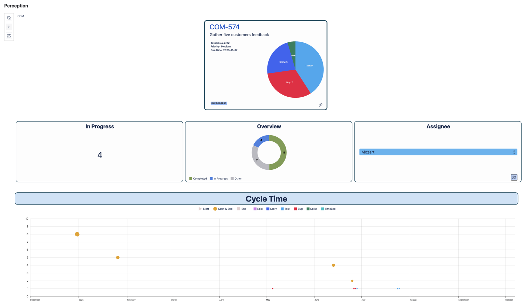This screenshot has width=527, height=307.
Task: Click the blue In Progress donut segment
Action: 261,140
